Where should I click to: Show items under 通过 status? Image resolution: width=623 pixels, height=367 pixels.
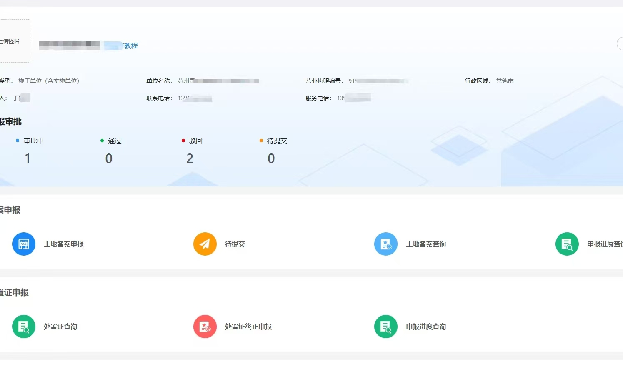[115, 141]
